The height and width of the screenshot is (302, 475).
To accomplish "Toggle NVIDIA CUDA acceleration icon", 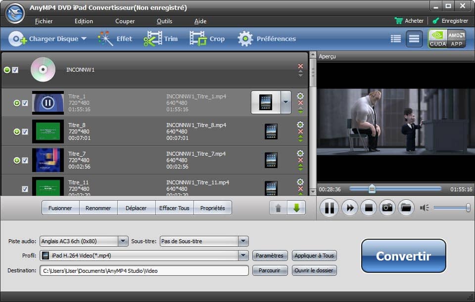I will (438, 39).
